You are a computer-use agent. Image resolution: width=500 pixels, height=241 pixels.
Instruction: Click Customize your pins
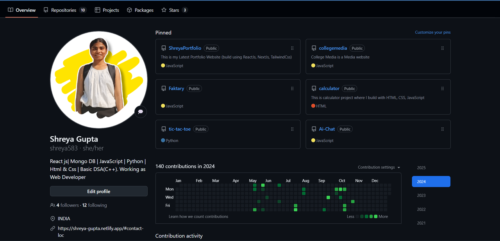point(432,32)
